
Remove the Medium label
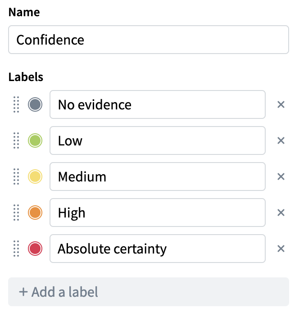[281, 177]
